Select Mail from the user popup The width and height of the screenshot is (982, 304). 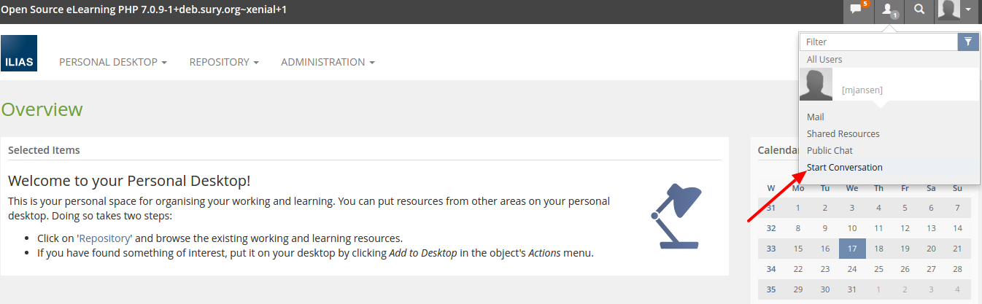[x=816, y=117]
